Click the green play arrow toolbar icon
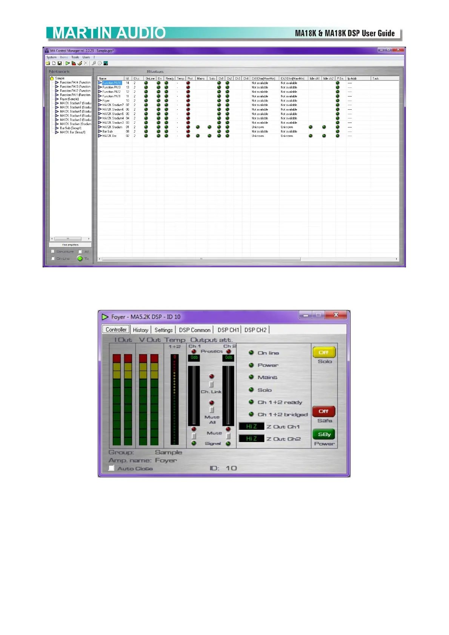 [68, 63]
